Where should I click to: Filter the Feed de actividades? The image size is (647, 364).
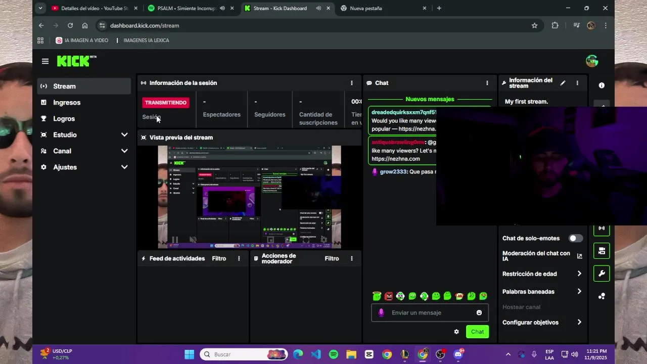(x=219, y=258)
